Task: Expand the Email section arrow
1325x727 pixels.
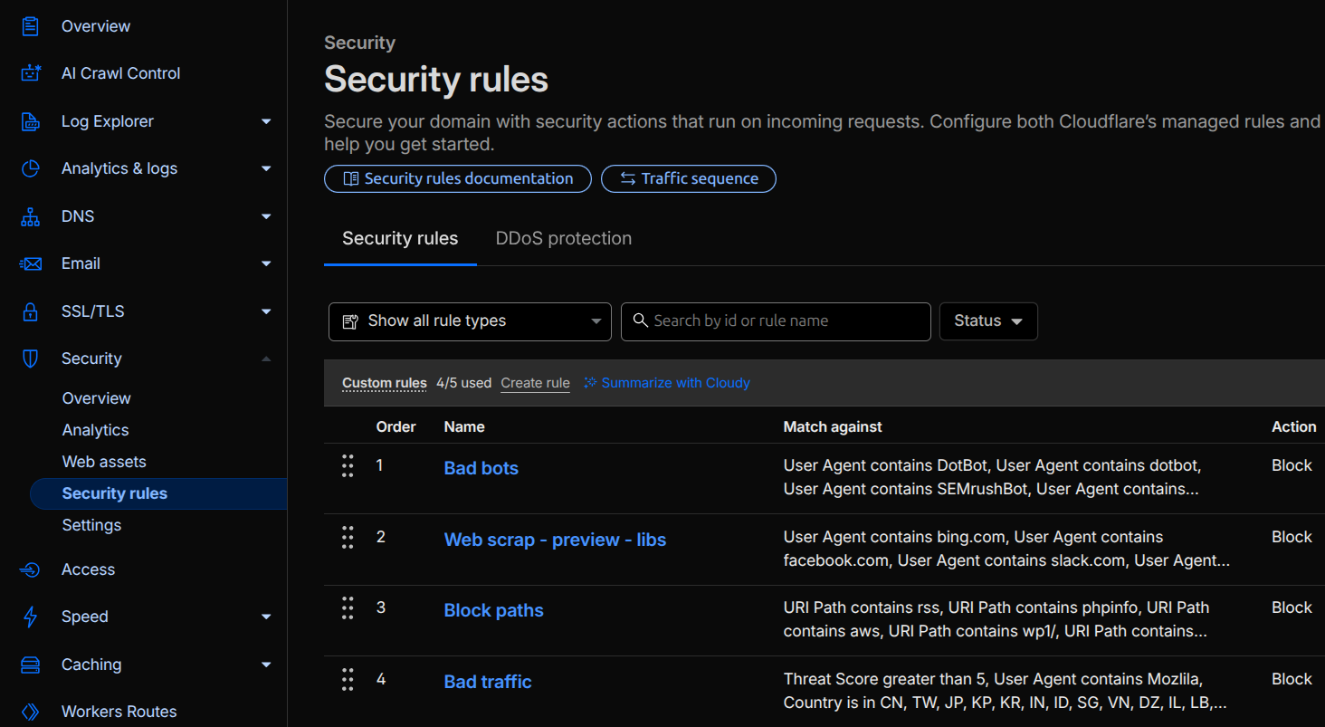Action: point(266,263)
